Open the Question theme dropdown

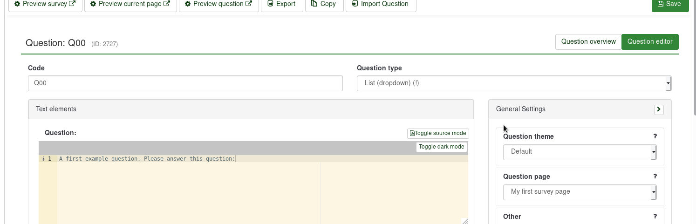580,152
